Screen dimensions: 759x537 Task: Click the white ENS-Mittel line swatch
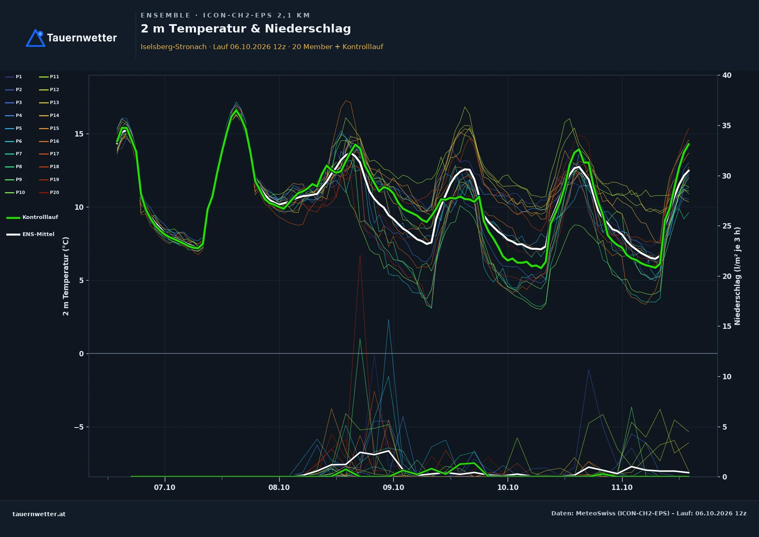(13, 234)
